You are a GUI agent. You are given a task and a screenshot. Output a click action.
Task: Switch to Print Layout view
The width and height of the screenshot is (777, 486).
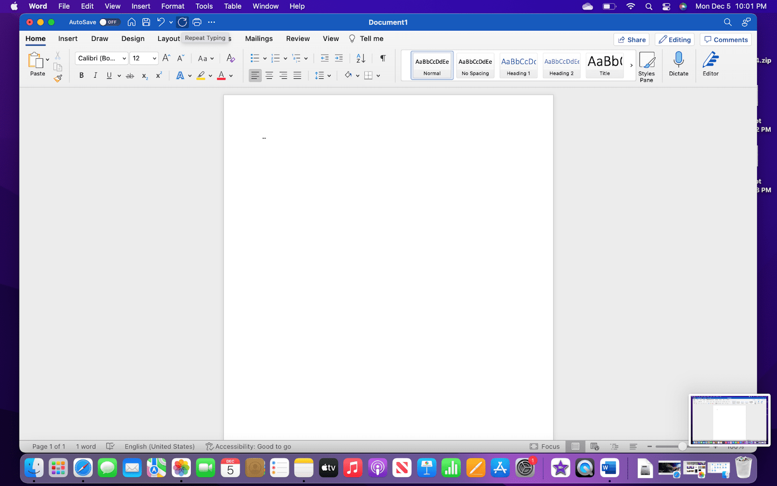(575, 446)
